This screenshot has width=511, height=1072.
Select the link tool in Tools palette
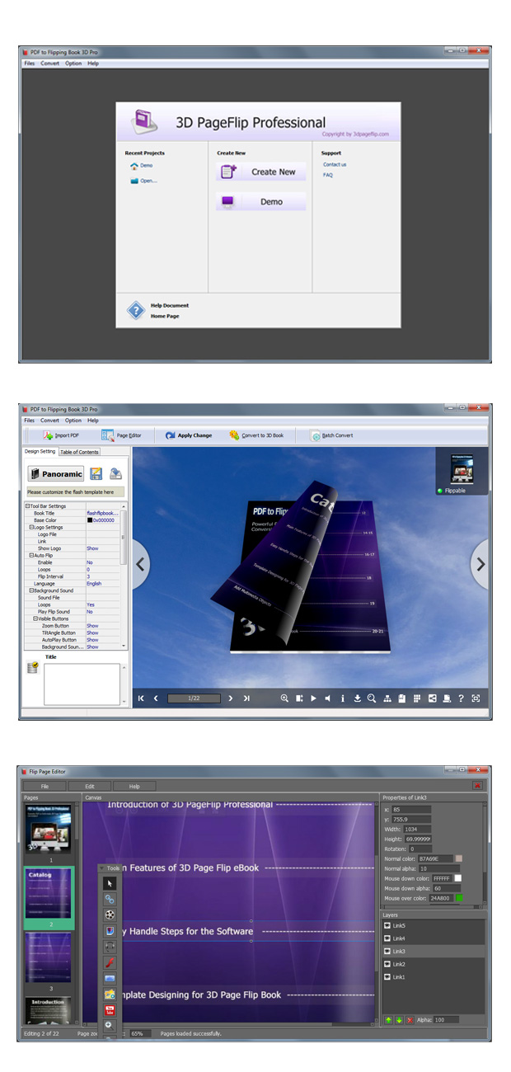pyautogui.click(x=110, y=899)
